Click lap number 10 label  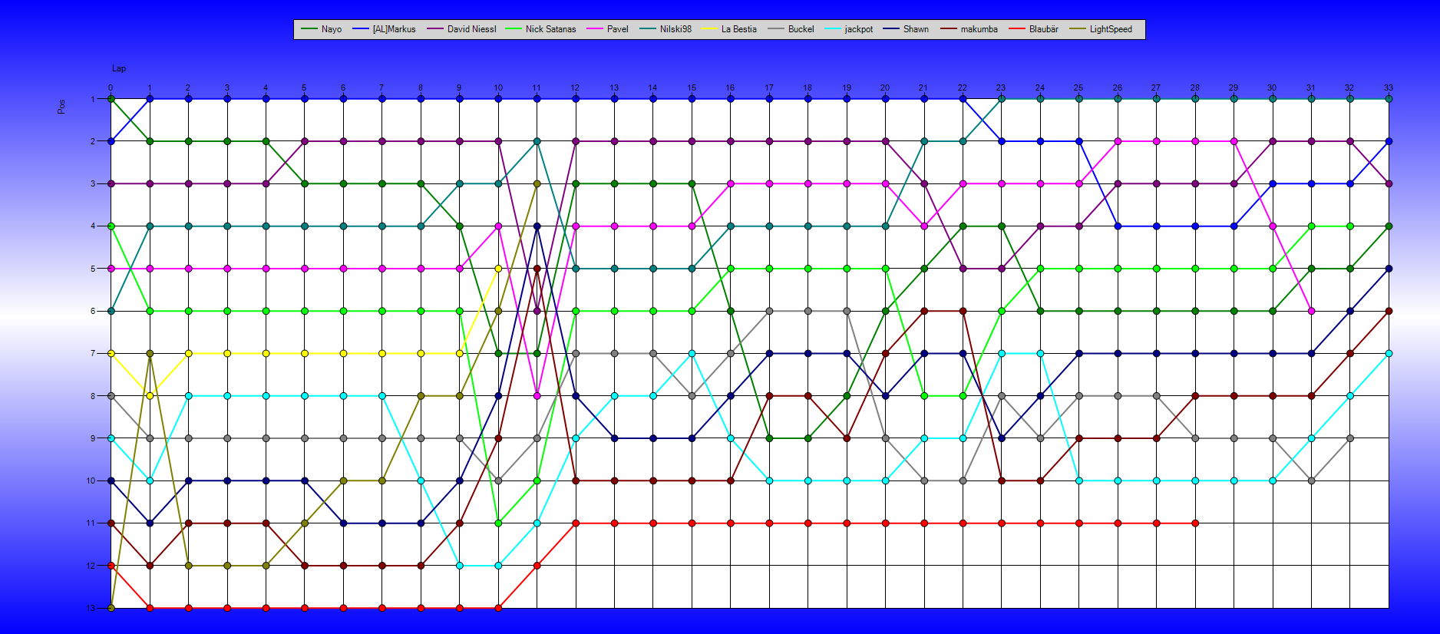click(x=498, y=88)
